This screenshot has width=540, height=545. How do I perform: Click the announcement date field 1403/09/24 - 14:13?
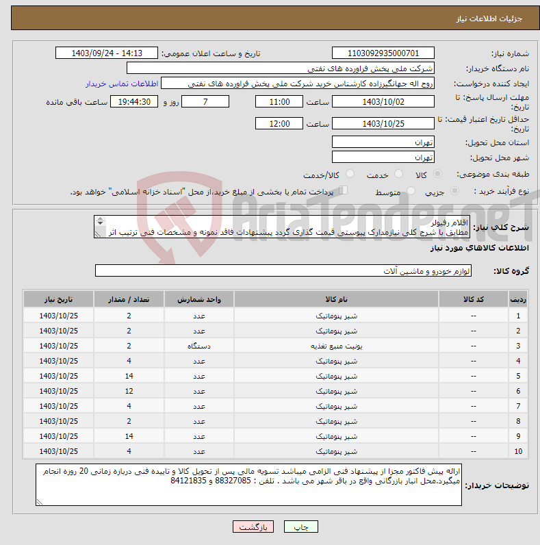107,53
